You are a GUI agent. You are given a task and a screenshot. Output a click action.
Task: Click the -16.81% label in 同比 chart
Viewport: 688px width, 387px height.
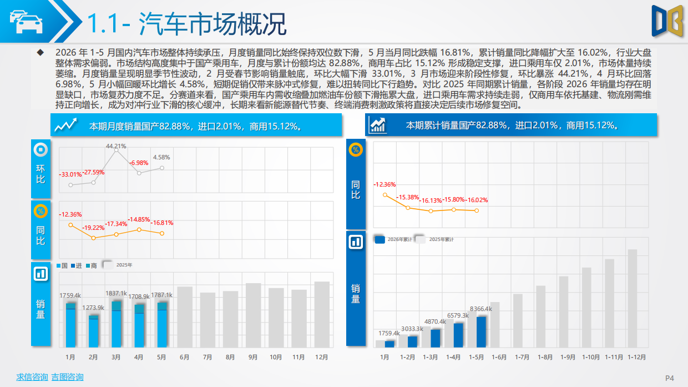coord(161,223)
